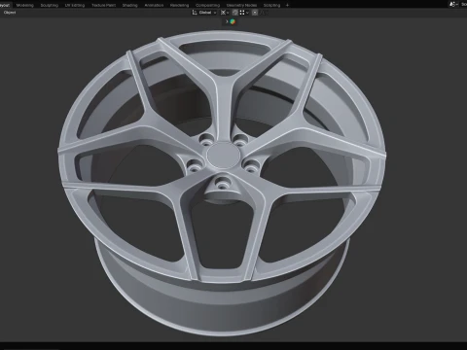Switch to the Sculpting workspace tab
This screenshot has width=467, height=350.
click(x=50, y=5)
